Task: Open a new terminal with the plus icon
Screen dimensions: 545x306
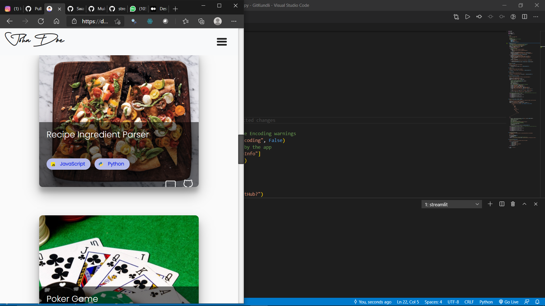Action: click(x=490, y=204)
